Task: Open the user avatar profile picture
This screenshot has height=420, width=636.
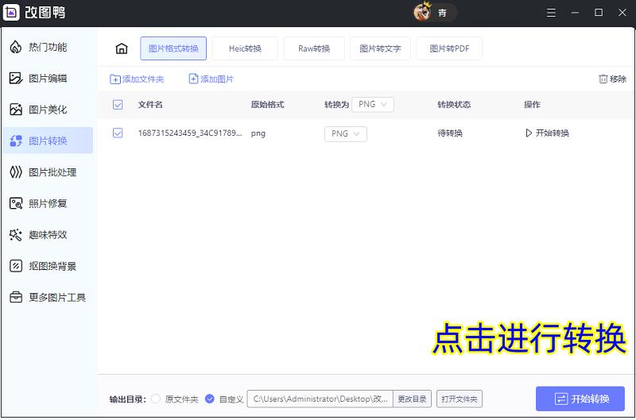Action: click(x=423, y=12)
